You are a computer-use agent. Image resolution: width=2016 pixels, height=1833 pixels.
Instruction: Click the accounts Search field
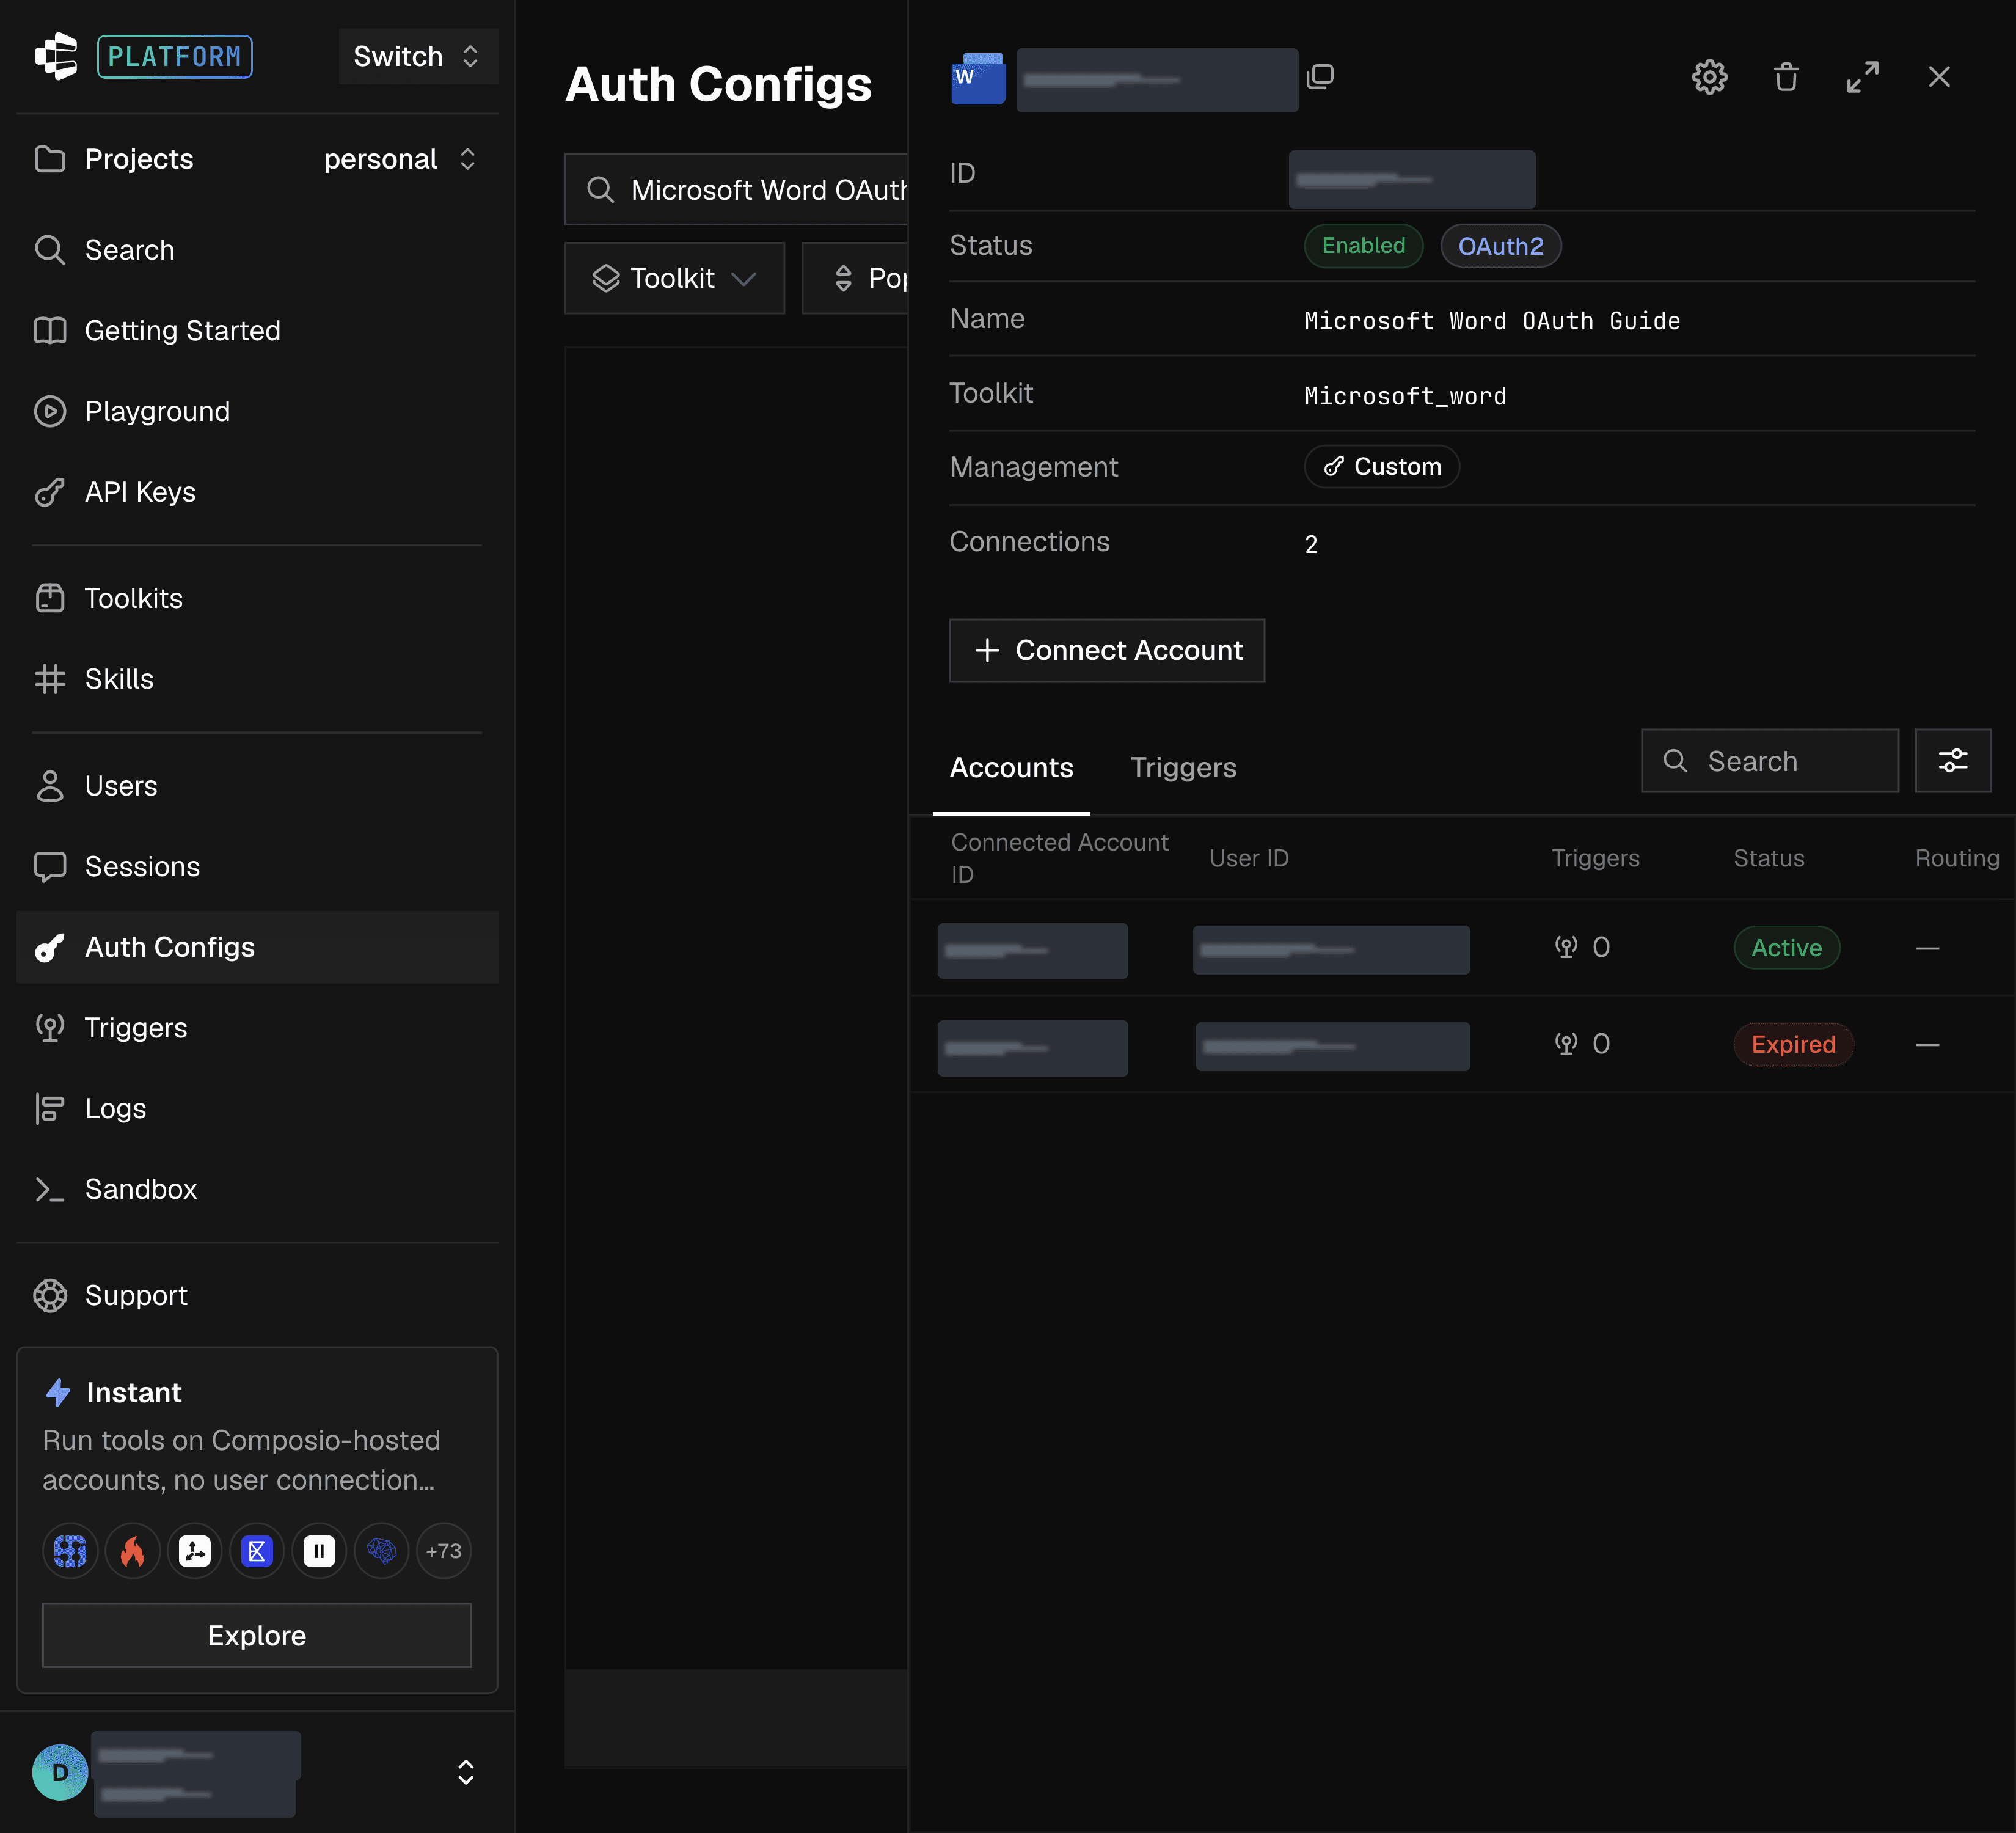[1770, 761]
